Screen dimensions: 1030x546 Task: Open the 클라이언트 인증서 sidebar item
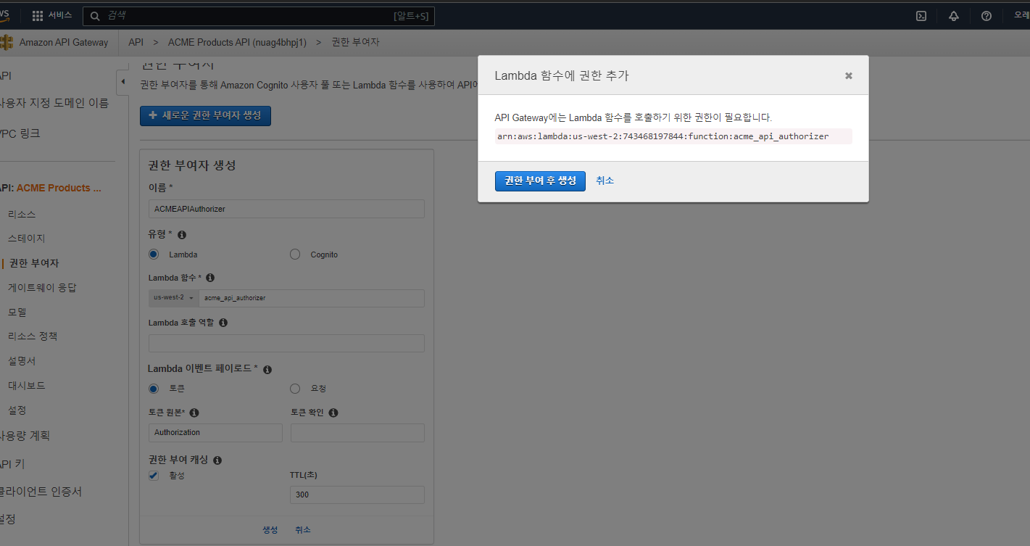[41, 492]
